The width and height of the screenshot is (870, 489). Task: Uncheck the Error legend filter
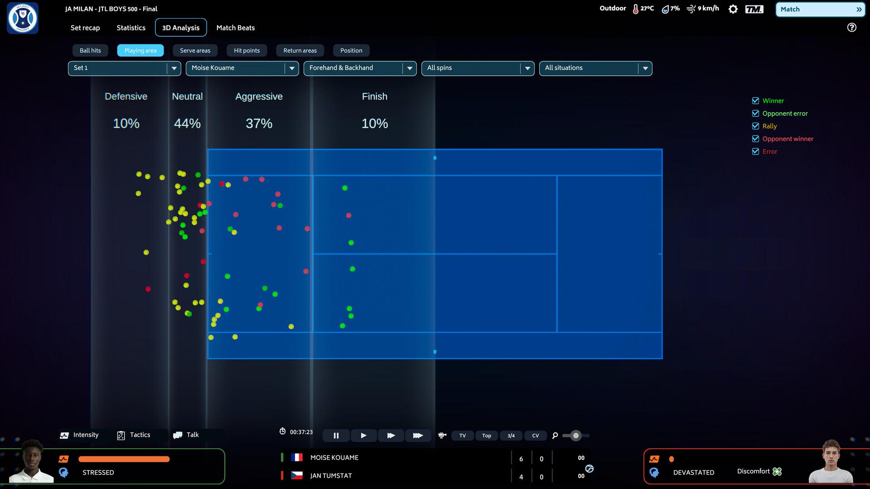tap(755, 151)
